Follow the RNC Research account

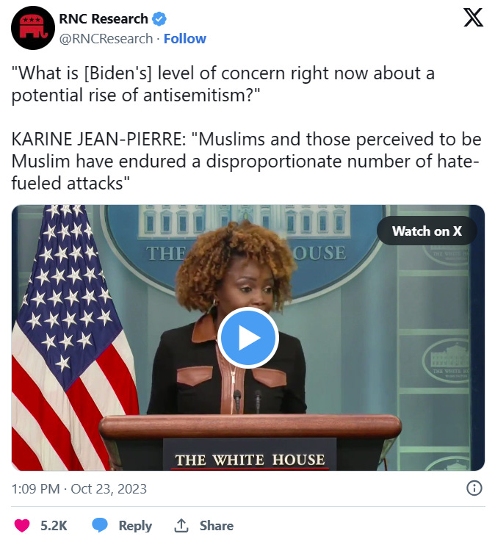pos(184,39)
